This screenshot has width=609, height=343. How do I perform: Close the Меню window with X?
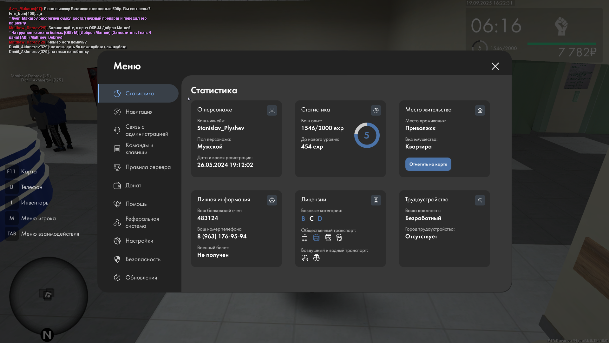[495, 66]
